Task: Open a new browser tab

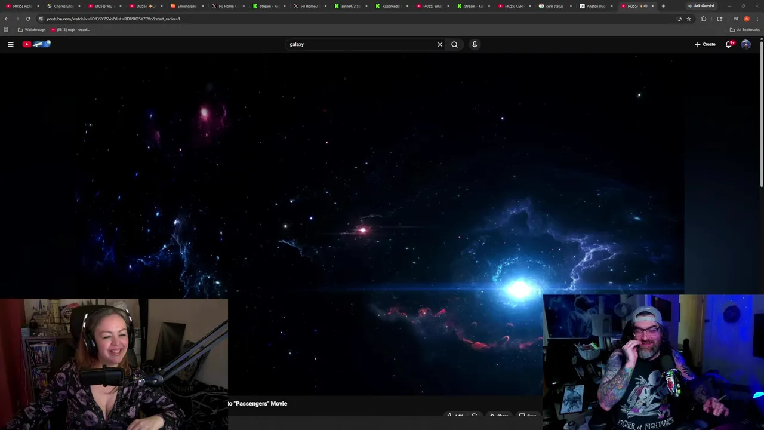Action: (x=663, y=6)
